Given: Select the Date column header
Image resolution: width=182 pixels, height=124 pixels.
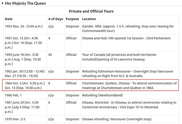Looking at the screenshot, I should coord(25,19).
